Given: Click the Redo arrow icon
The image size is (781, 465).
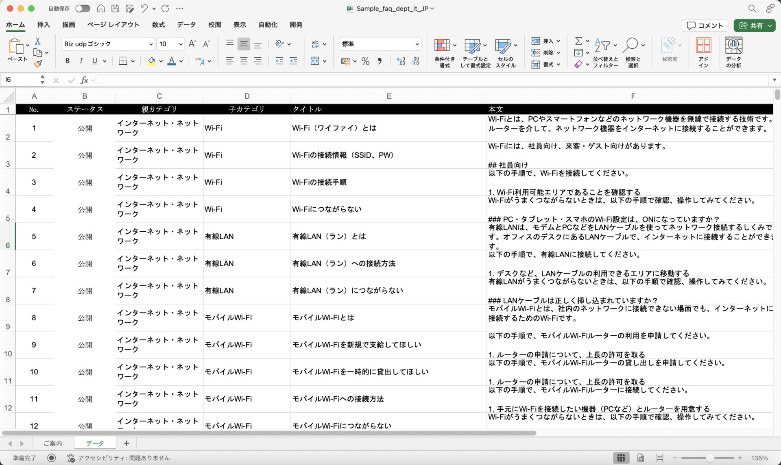Looking at the screenshot, I should point(165,9).
